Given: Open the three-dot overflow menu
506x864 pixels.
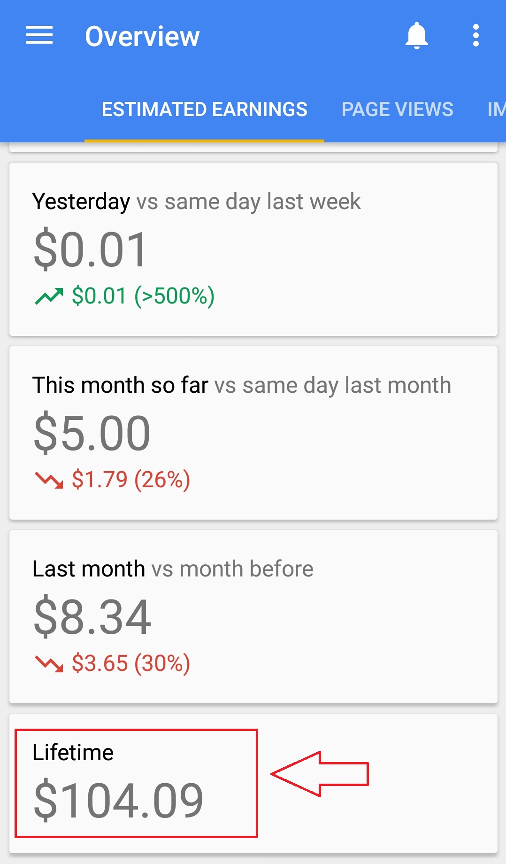Looking at the screenshot, I should tap(475, 36).
